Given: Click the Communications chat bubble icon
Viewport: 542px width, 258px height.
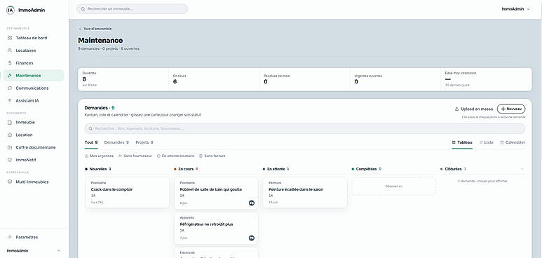Looking at the screenshot, I should coord(10,88).
